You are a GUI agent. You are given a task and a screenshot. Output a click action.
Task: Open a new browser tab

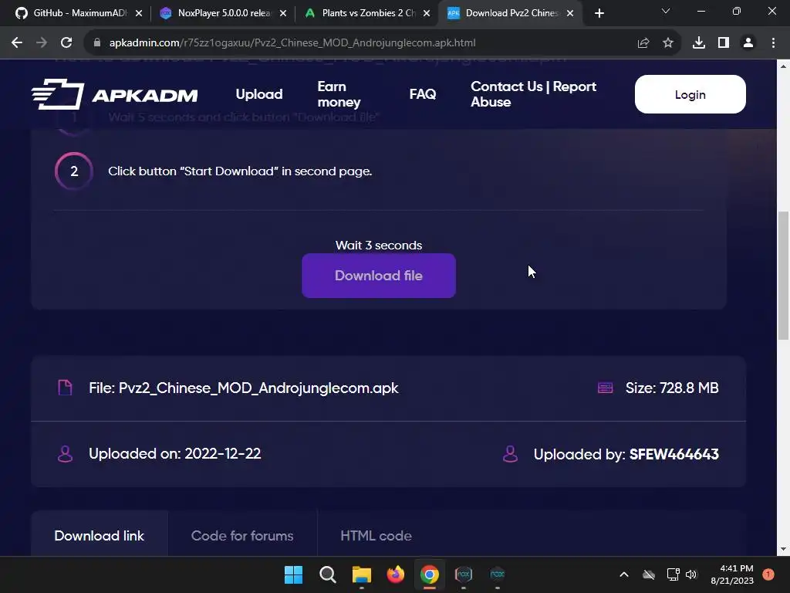(x=599, y=13)
